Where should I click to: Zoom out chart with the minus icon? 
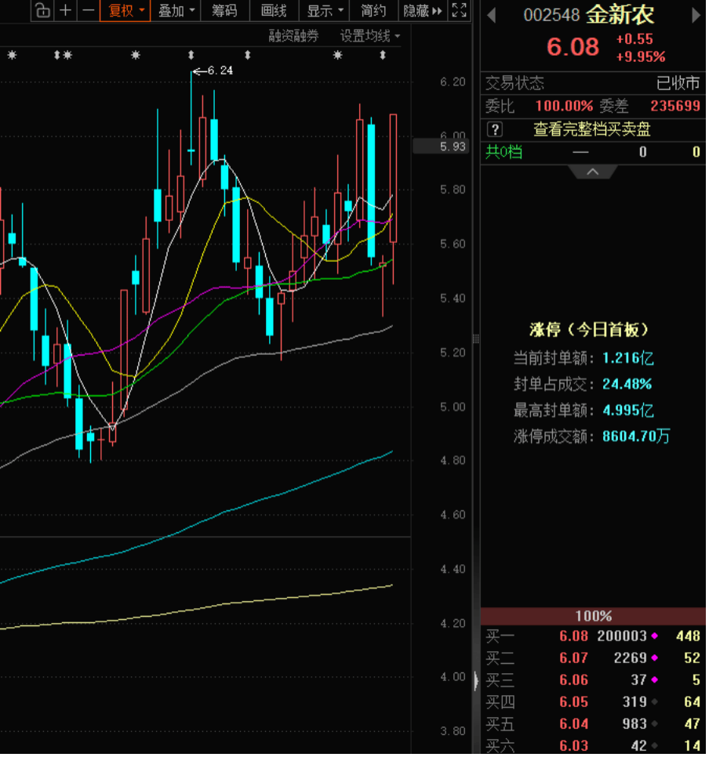tap(88, 10)
